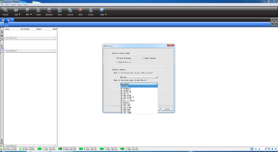278x152 pixels.
Task: Click the VM usage indicator bar
Action: pyautogui.click(x=20, y=149)
